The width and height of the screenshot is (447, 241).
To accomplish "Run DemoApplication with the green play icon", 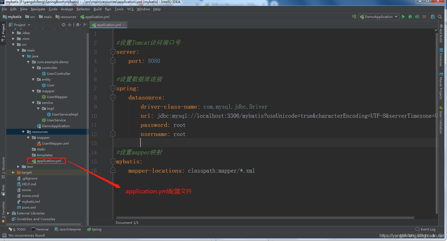I will click(x=403, y=17).
